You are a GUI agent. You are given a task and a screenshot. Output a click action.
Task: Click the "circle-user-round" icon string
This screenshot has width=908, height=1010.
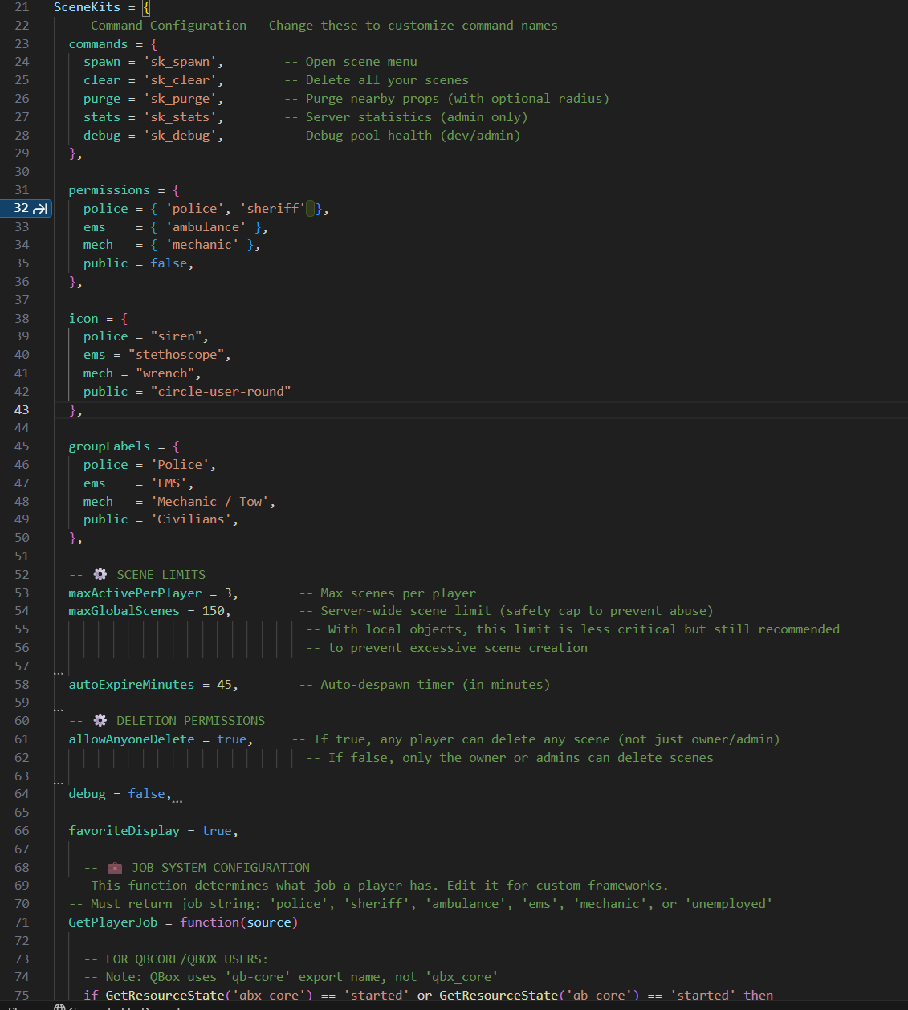(221, 391)
